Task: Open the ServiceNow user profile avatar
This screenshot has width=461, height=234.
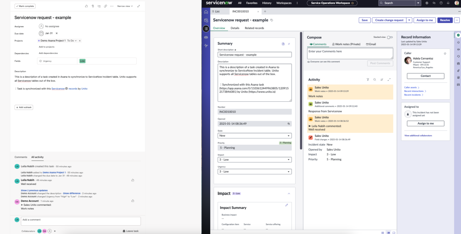Action: (457, 3)
